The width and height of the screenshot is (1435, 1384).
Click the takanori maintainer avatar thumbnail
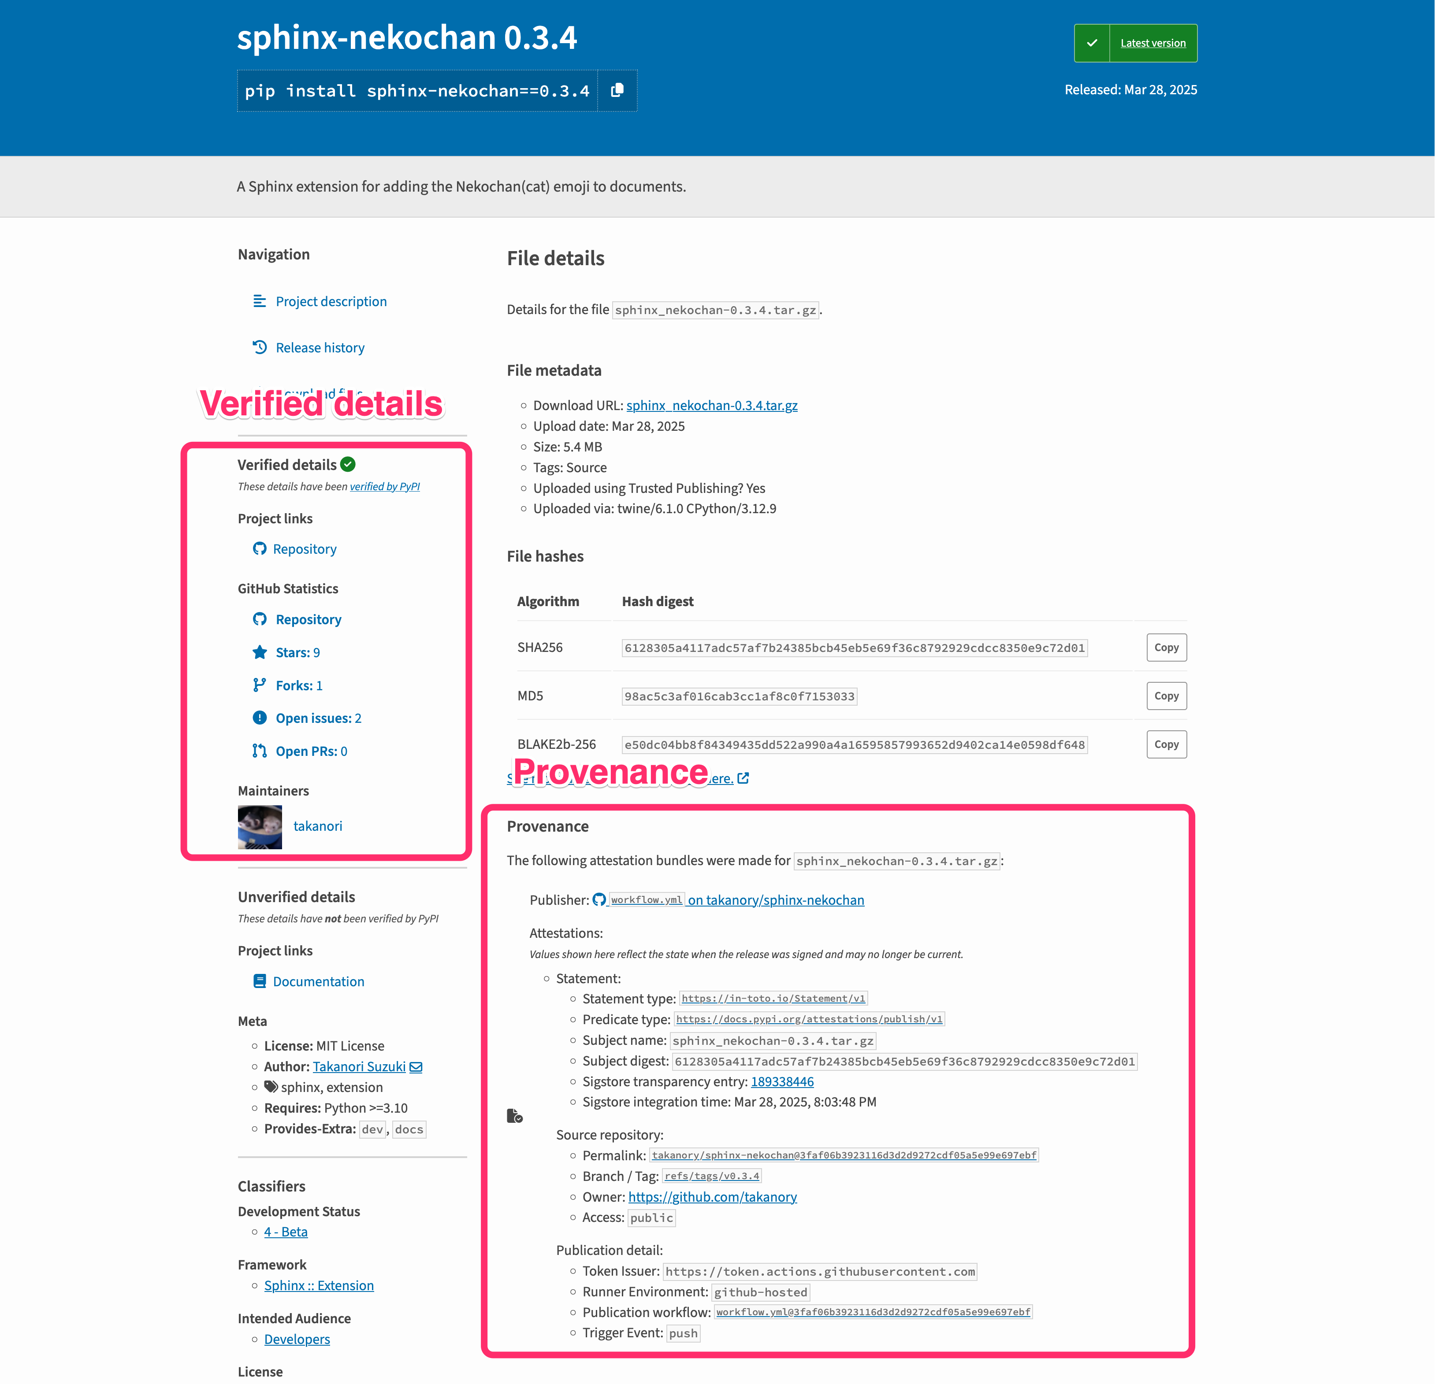click(x=260, y=827)
